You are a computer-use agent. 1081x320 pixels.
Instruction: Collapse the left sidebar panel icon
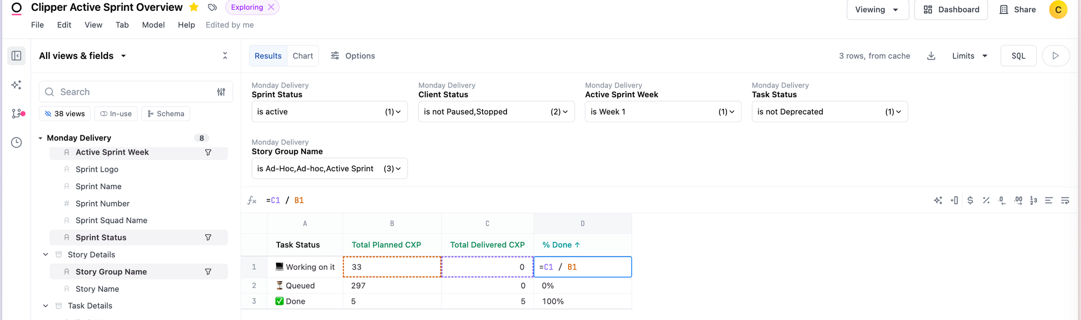click(17, 56)
